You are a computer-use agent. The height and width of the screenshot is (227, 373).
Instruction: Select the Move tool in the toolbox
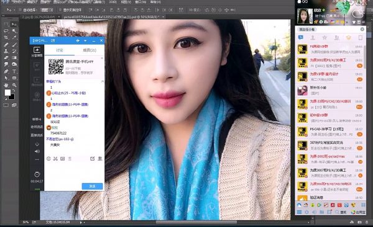pyautogui.click(x=14, y=24)
